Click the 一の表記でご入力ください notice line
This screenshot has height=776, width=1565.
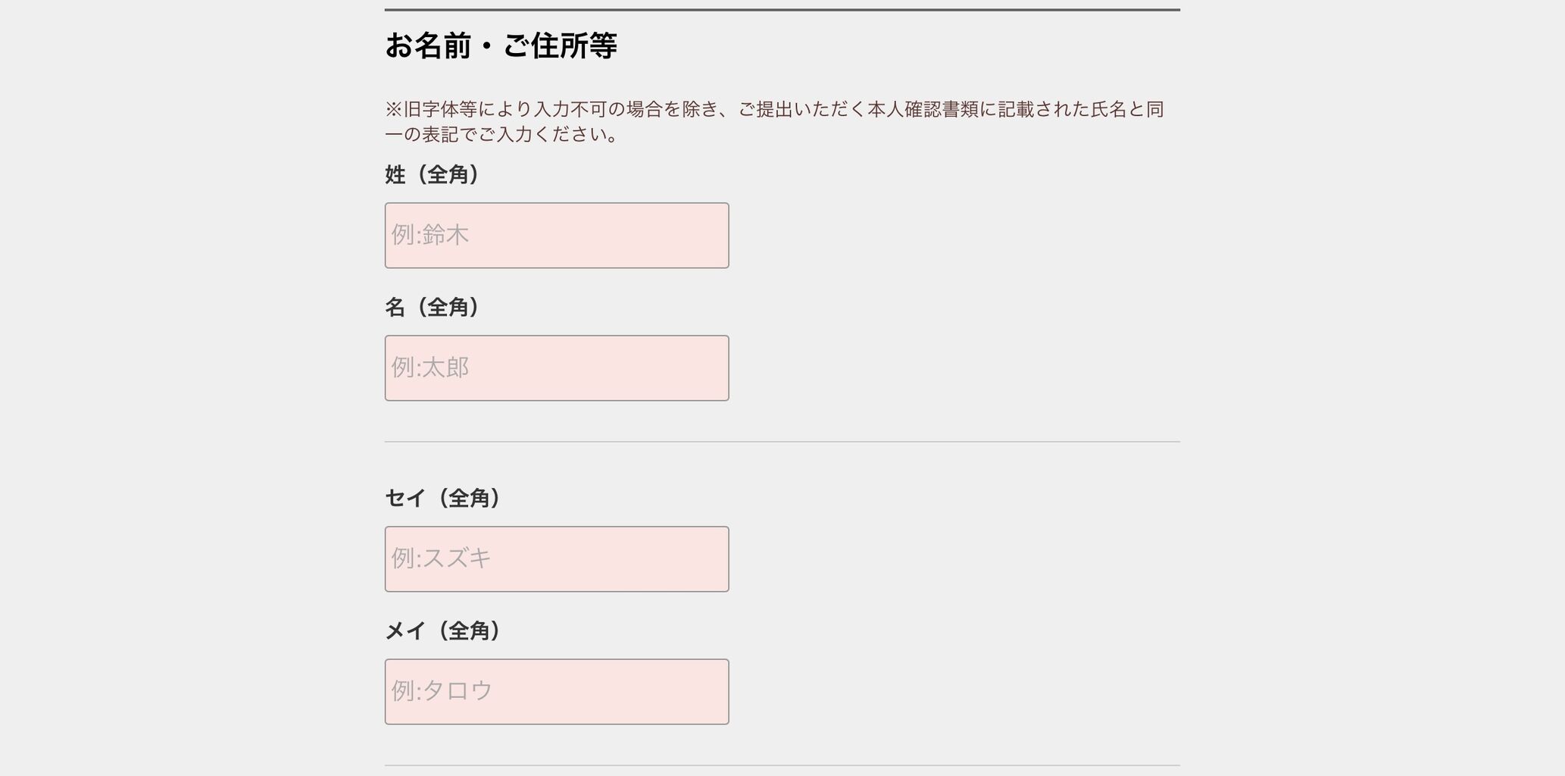pos(501,135)
